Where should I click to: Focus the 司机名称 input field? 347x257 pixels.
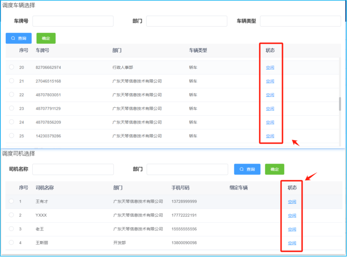pos(73,169)
